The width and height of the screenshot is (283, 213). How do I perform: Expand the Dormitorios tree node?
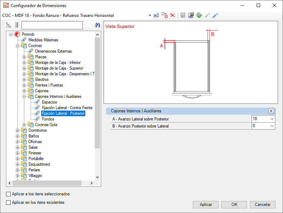click(17, 130)
